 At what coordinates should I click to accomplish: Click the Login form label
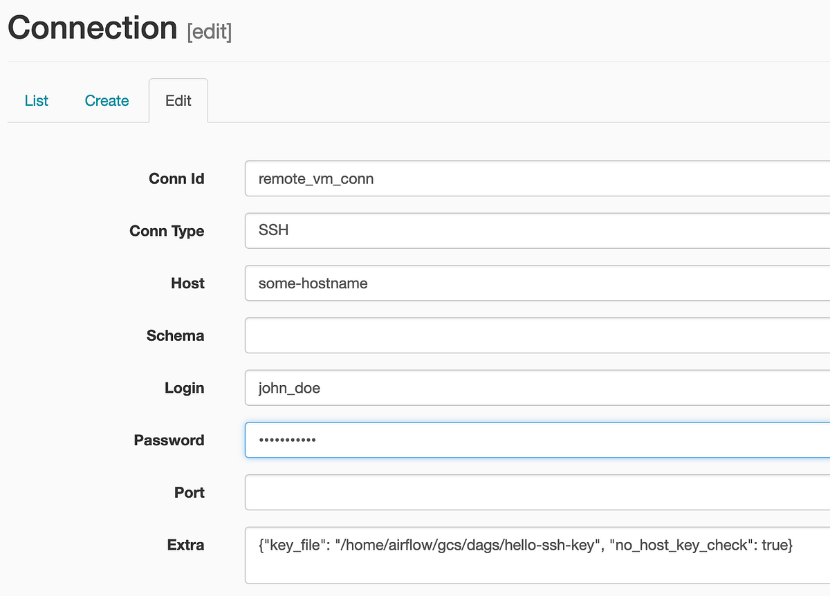coord(185,388)
